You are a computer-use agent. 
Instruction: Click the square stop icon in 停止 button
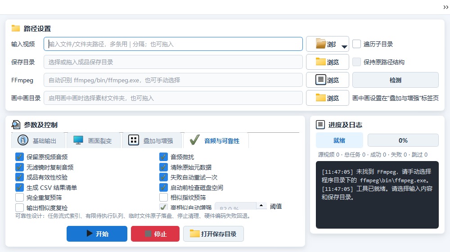pyautogui.click(x=148, y=234)
